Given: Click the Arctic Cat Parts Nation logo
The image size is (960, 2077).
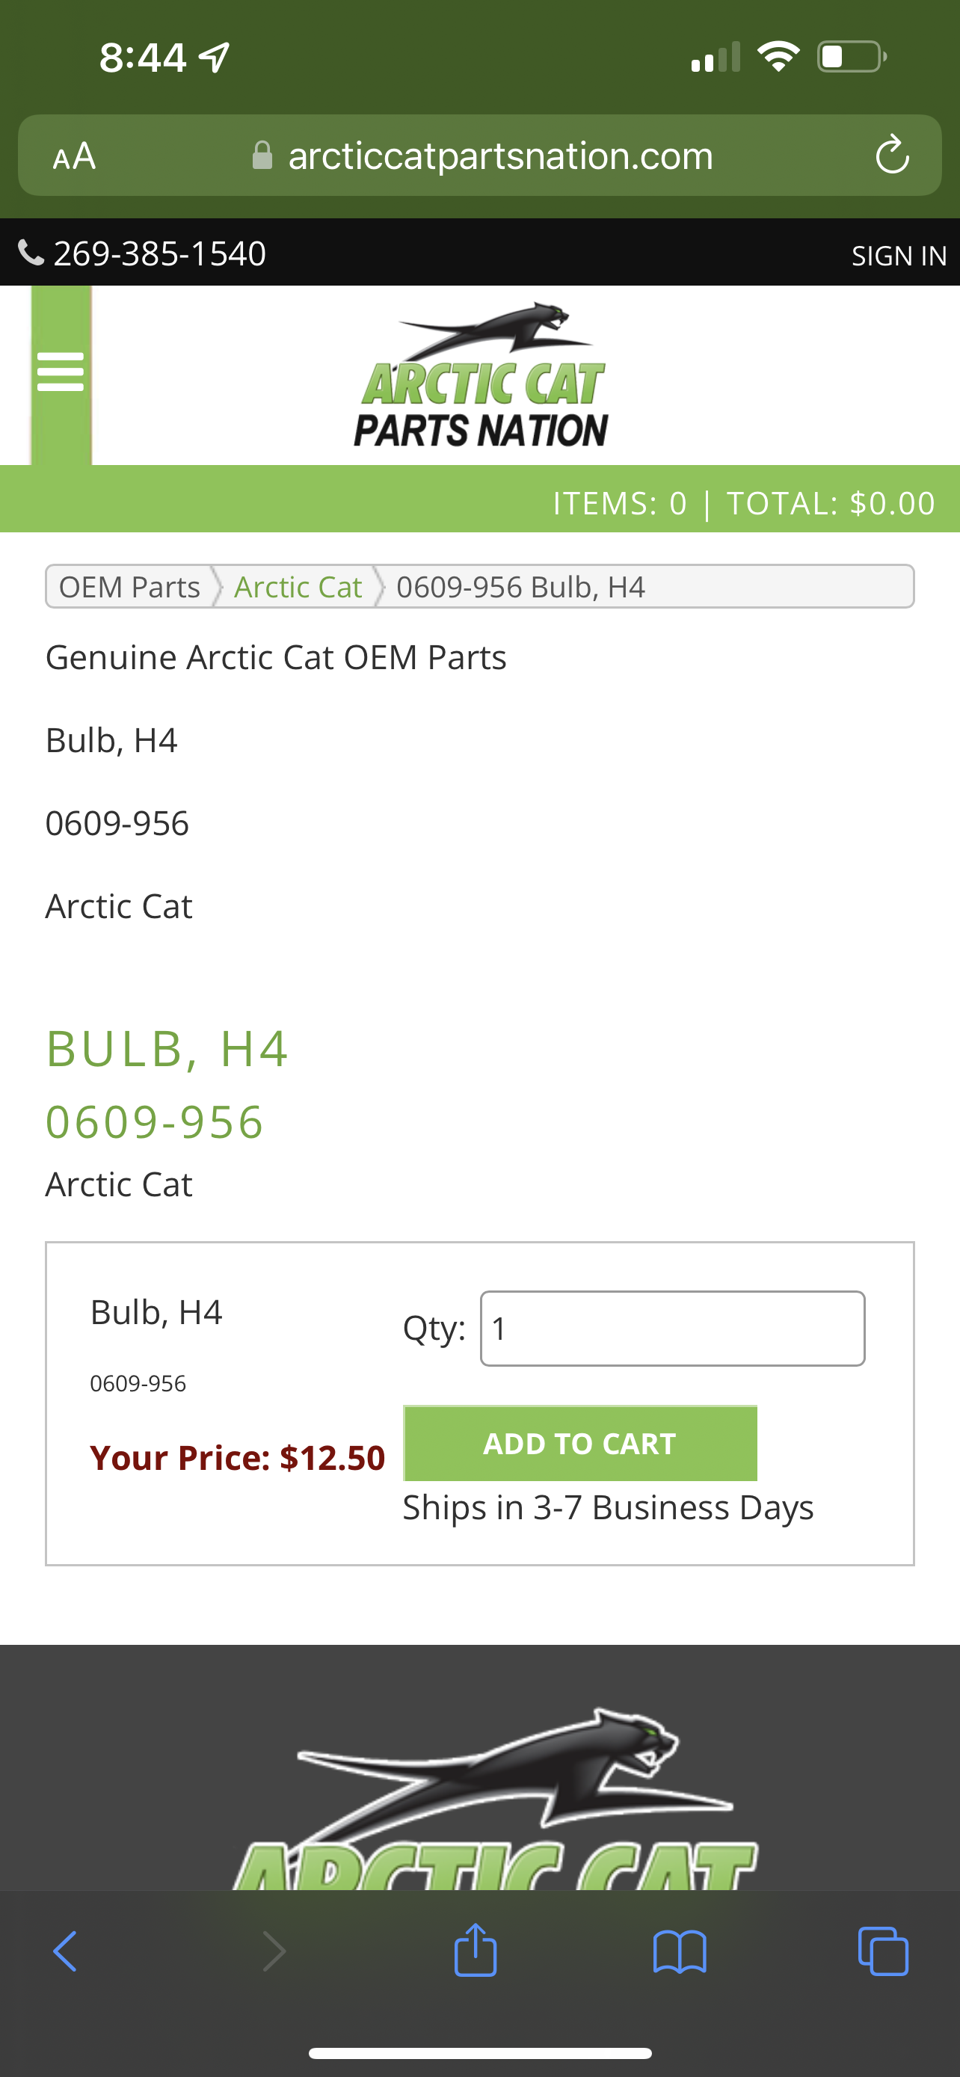Looking at the screenshot, I should point(481,375).
